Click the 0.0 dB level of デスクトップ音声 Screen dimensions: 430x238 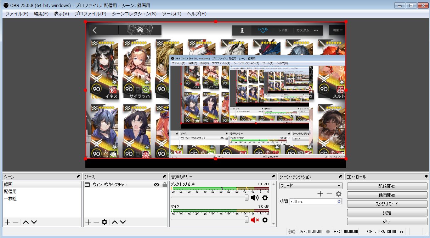[x=263, y=184]
